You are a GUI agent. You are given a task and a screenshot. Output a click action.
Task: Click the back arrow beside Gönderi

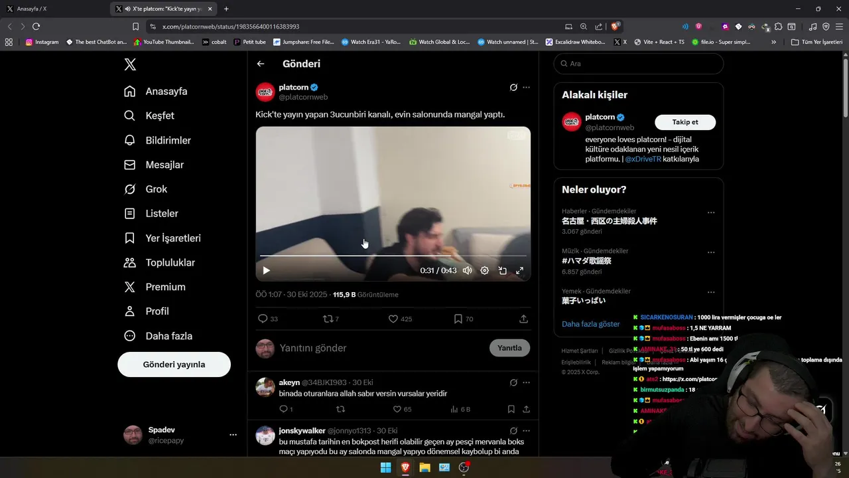pyautogui.click(x=261, y=64)
